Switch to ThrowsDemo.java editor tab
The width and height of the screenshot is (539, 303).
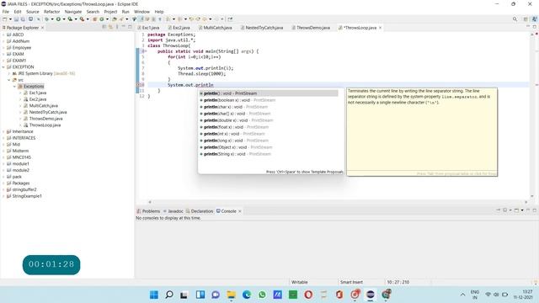pos(311,28)
